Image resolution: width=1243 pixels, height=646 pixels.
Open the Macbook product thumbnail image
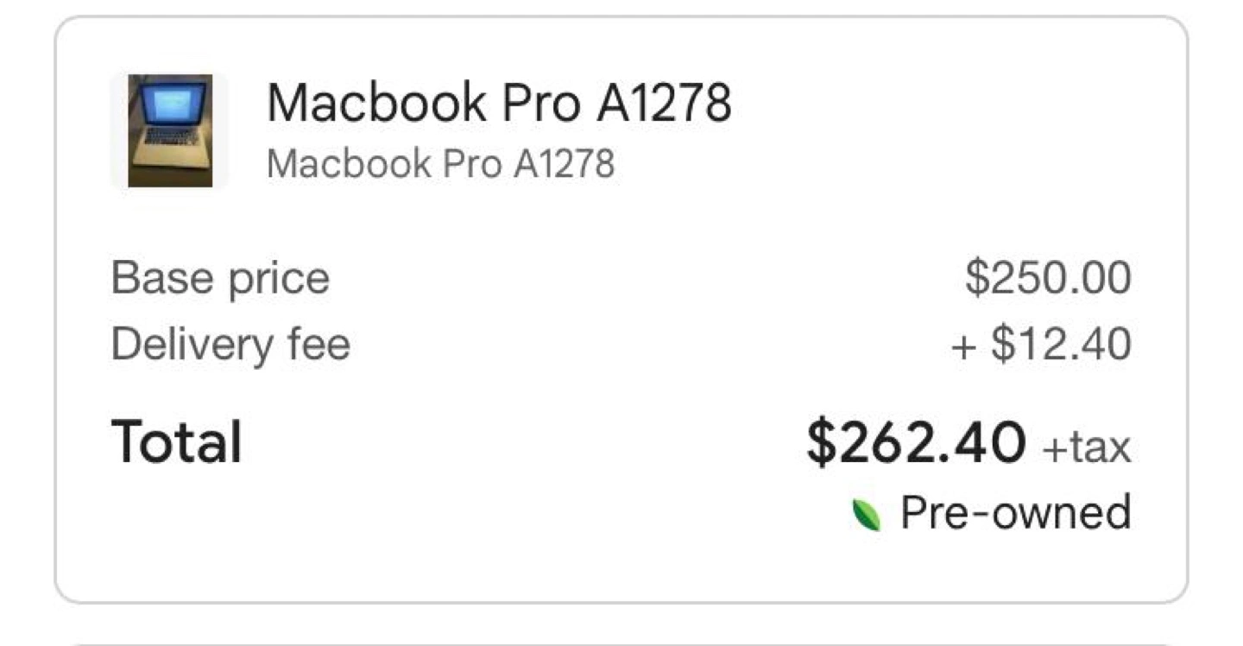(170, 130)
